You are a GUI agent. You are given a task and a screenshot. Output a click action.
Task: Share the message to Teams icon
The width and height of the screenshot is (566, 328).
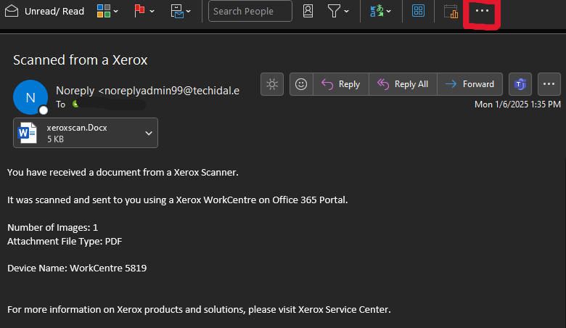(x=520, y=84)
